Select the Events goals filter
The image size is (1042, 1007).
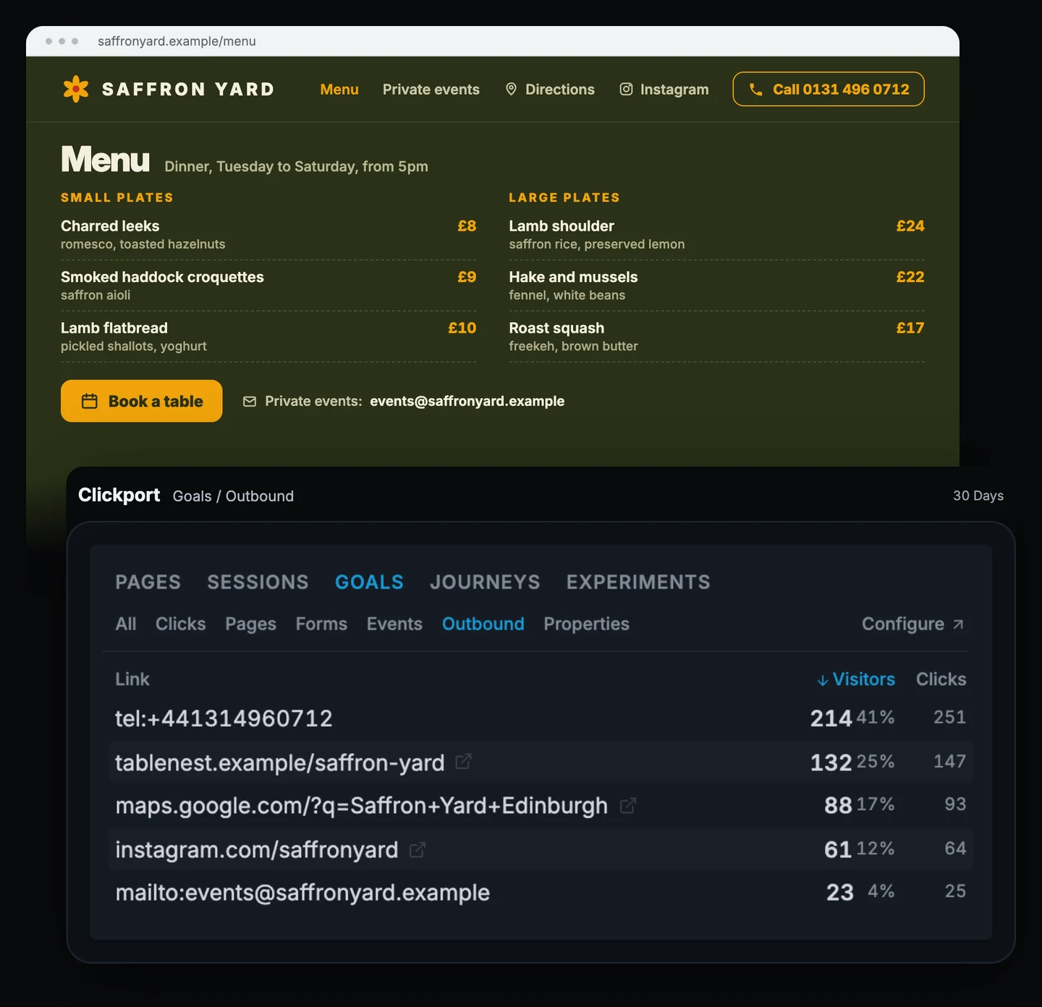tap(394, 624)
